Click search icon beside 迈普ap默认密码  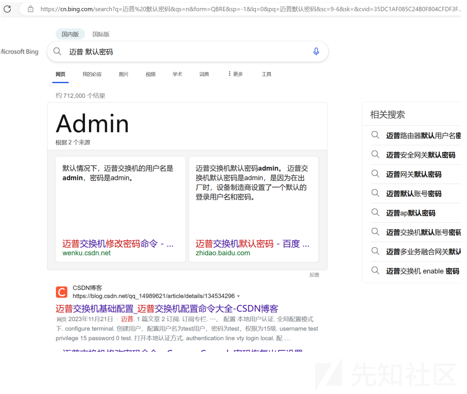[375, 213]
